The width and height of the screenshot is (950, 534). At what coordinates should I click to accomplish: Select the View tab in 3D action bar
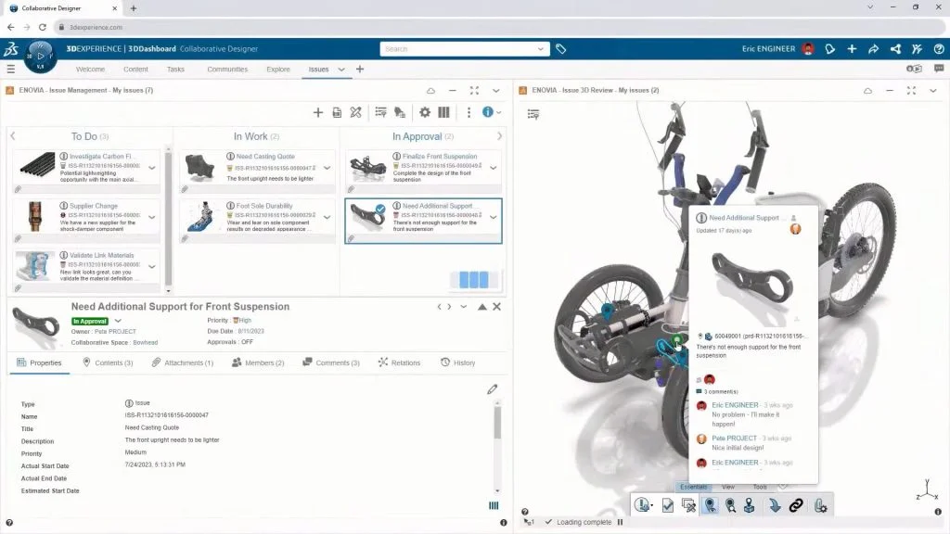point(728,487)
